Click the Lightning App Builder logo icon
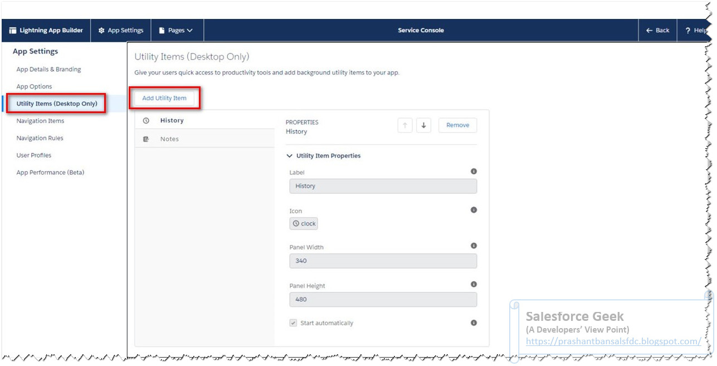717x366 pixels. (13, 31)
